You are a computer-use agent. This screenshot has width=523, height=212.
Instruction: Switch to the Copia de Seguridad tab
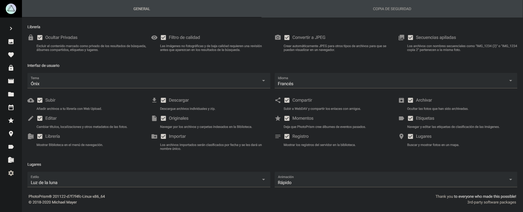click(392, 9)
